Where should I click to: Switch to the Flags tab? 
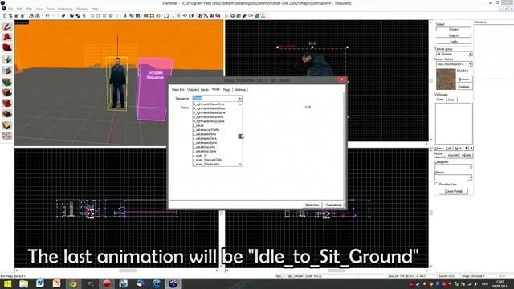226,89
